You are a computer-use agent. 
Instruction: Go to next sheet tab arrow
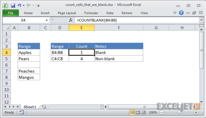(14, 107)
